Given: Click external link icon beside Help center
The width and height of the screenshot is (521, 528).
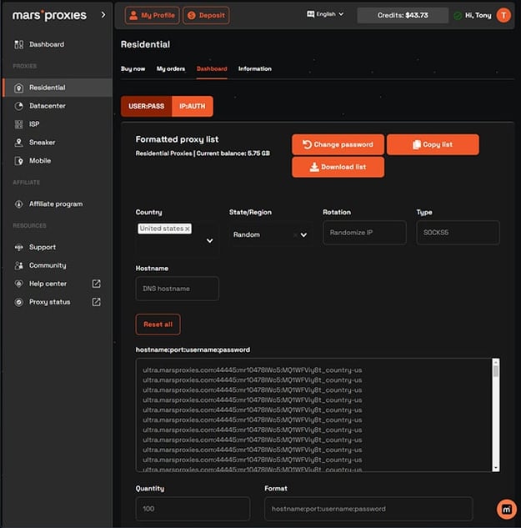Looking at the screenshot, I should coord(96,284).
